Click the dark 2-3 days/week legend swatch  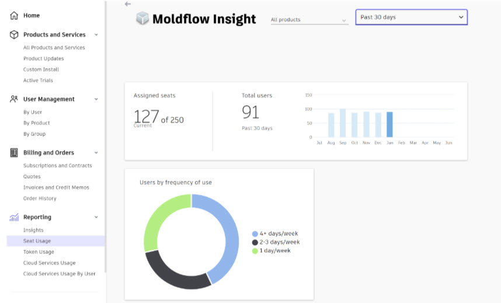(255, 243)
